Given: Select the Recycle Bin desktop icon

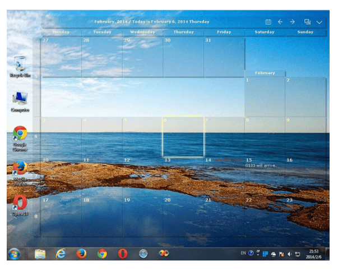Looking at the screenshot, I should pyautogui.click(x=20, y=67).
